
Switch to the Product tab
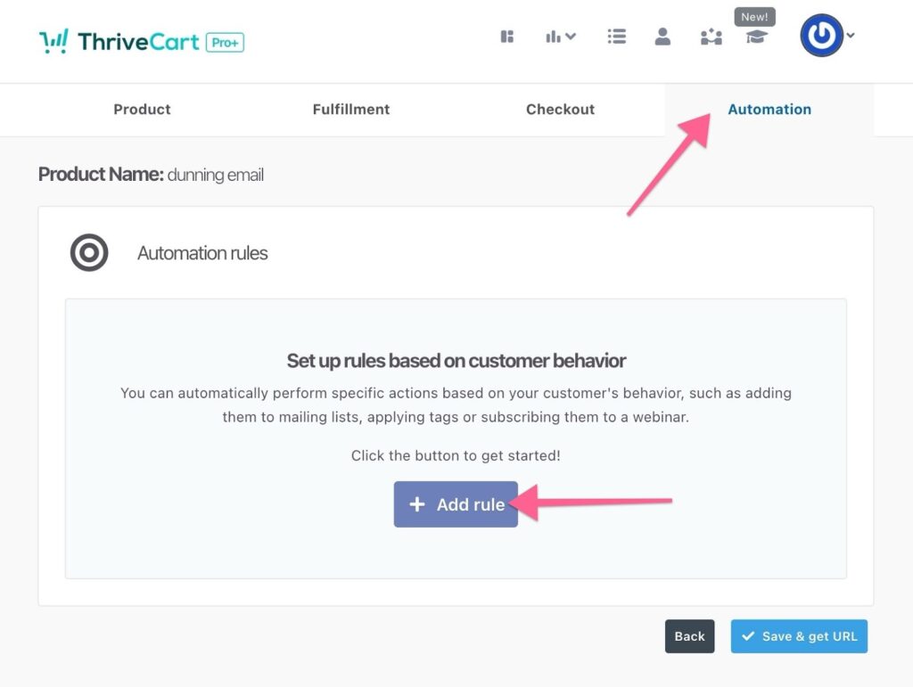142,110
